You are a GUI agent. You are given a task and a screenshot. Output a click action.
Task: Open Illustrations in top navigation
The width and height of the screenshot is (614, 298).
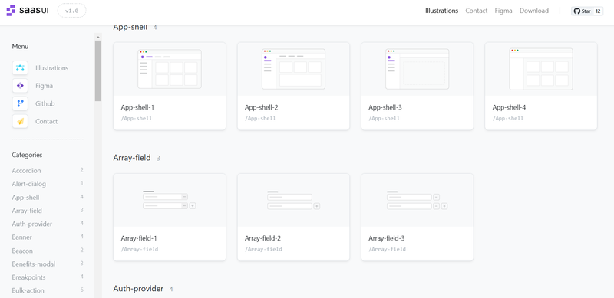coord(442,11)
